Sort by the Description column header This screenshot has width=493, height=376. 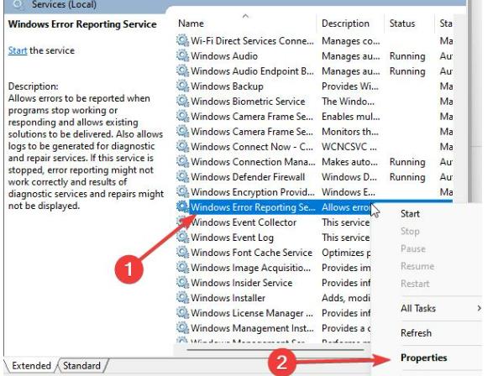(345, 23)
